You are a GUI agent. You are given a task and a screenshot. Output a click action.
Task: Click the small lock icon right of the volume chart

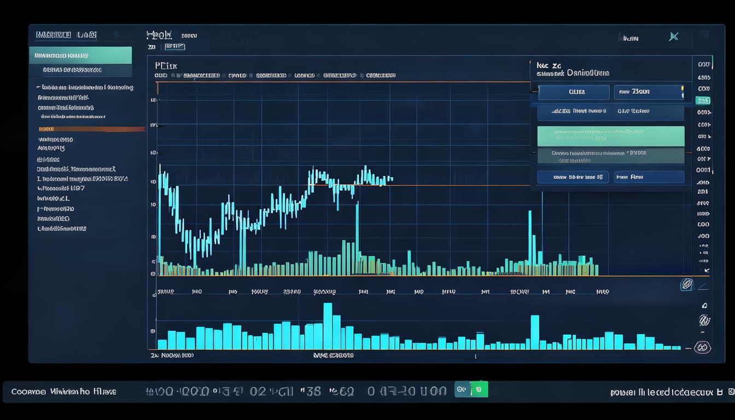pyautogui.click(x=704, y=306)
